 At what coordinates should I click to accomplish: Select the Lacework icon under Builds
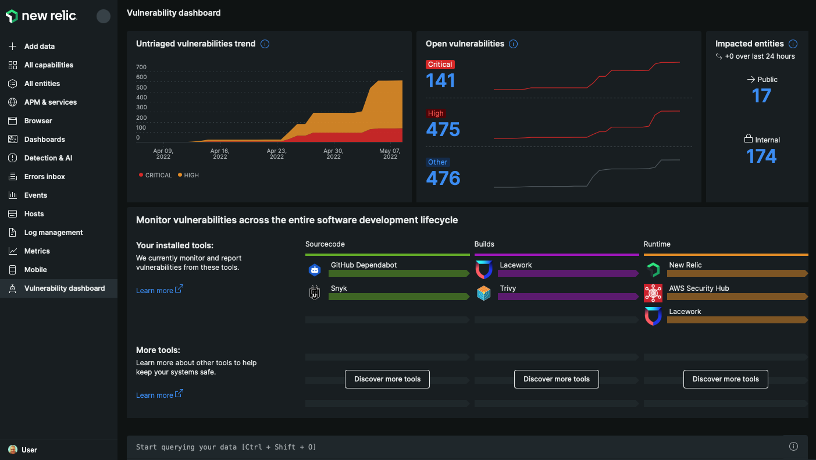[x=484, y=269]
